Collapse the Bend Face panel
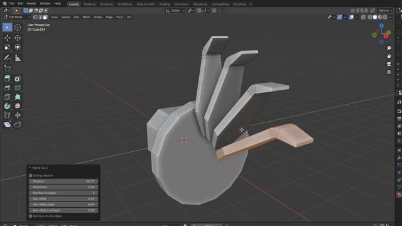Screen dimensions: 402x226 click(30, 168)
